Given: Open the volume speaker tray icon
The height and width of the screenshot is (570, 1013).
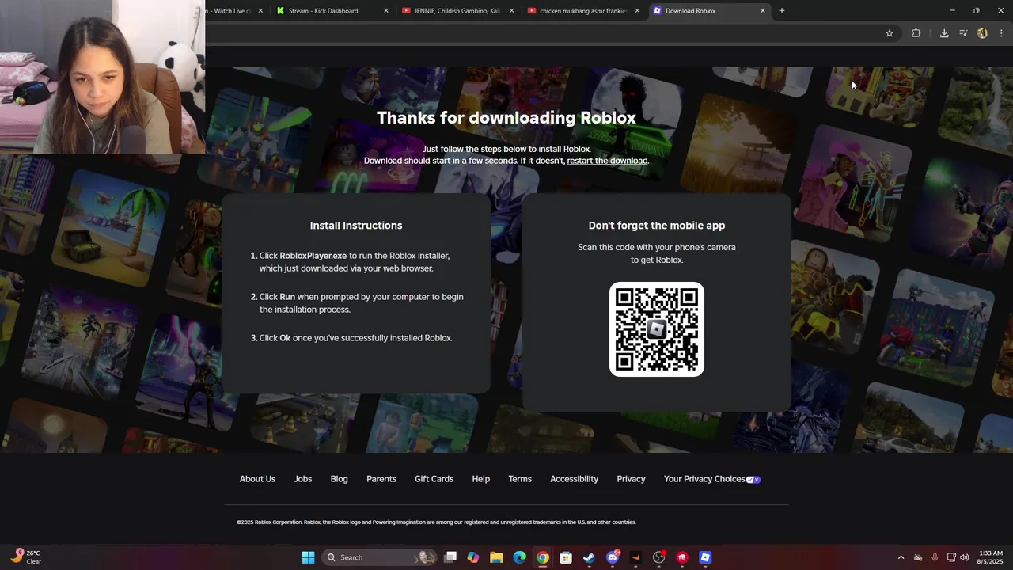Looking at the screenshot, I should tap(964, 557).
